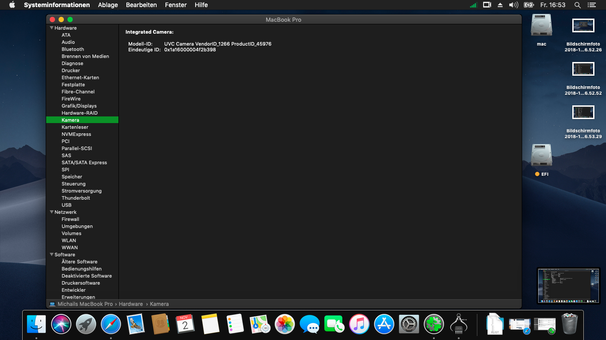The width and height of the screenshot is (606, 340).
Task: Click the floating screenshot preview thumbnail
Action: 568,286
